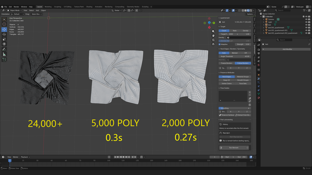
Task: Click the flow guide eyedropper icon
Action: [250, 98]
